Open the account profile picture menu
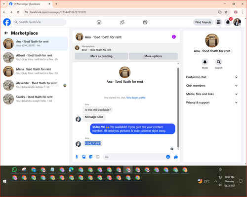Screen dimensions: 247x197 click(x=237, y=22)
